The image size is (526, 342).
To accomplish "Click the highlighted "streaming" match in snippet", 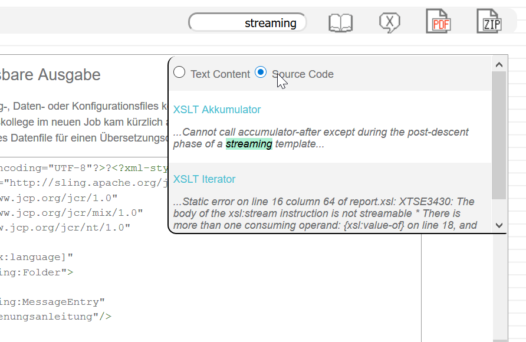I will (249, 144).
